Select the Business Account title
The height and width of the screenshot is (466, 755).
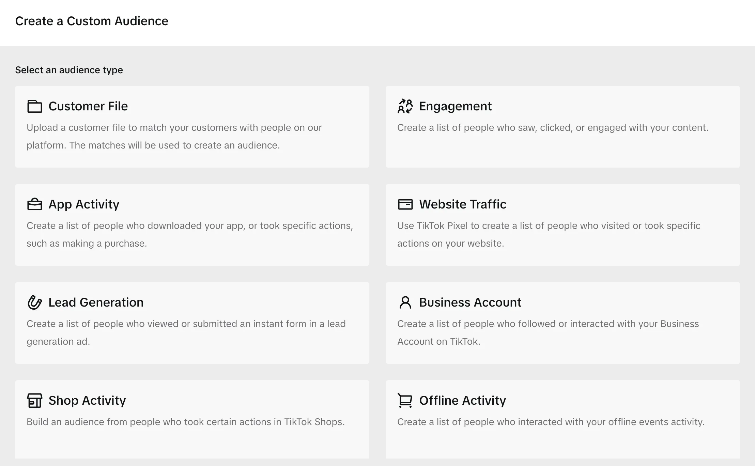[470, 302]
